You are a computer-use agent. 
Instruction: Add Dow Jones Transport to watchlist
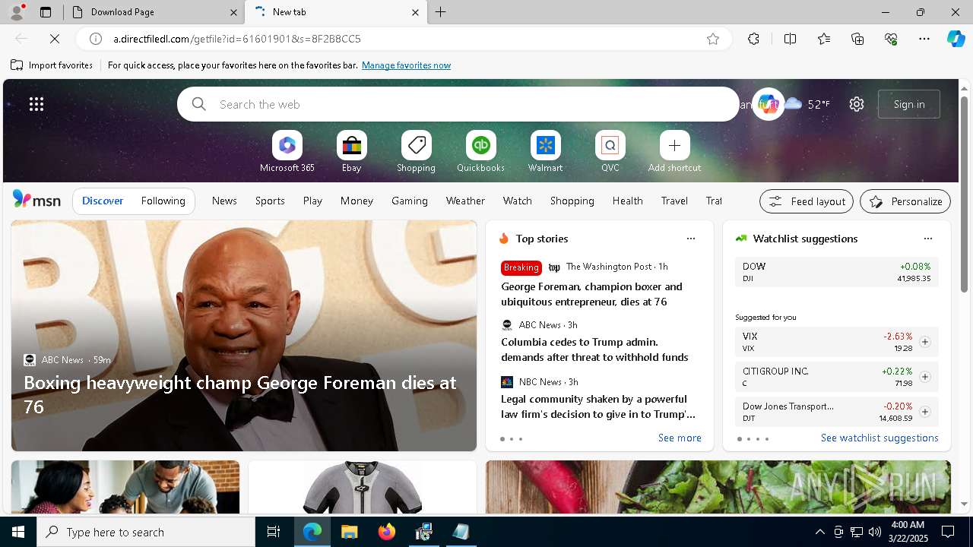(924, 412)
